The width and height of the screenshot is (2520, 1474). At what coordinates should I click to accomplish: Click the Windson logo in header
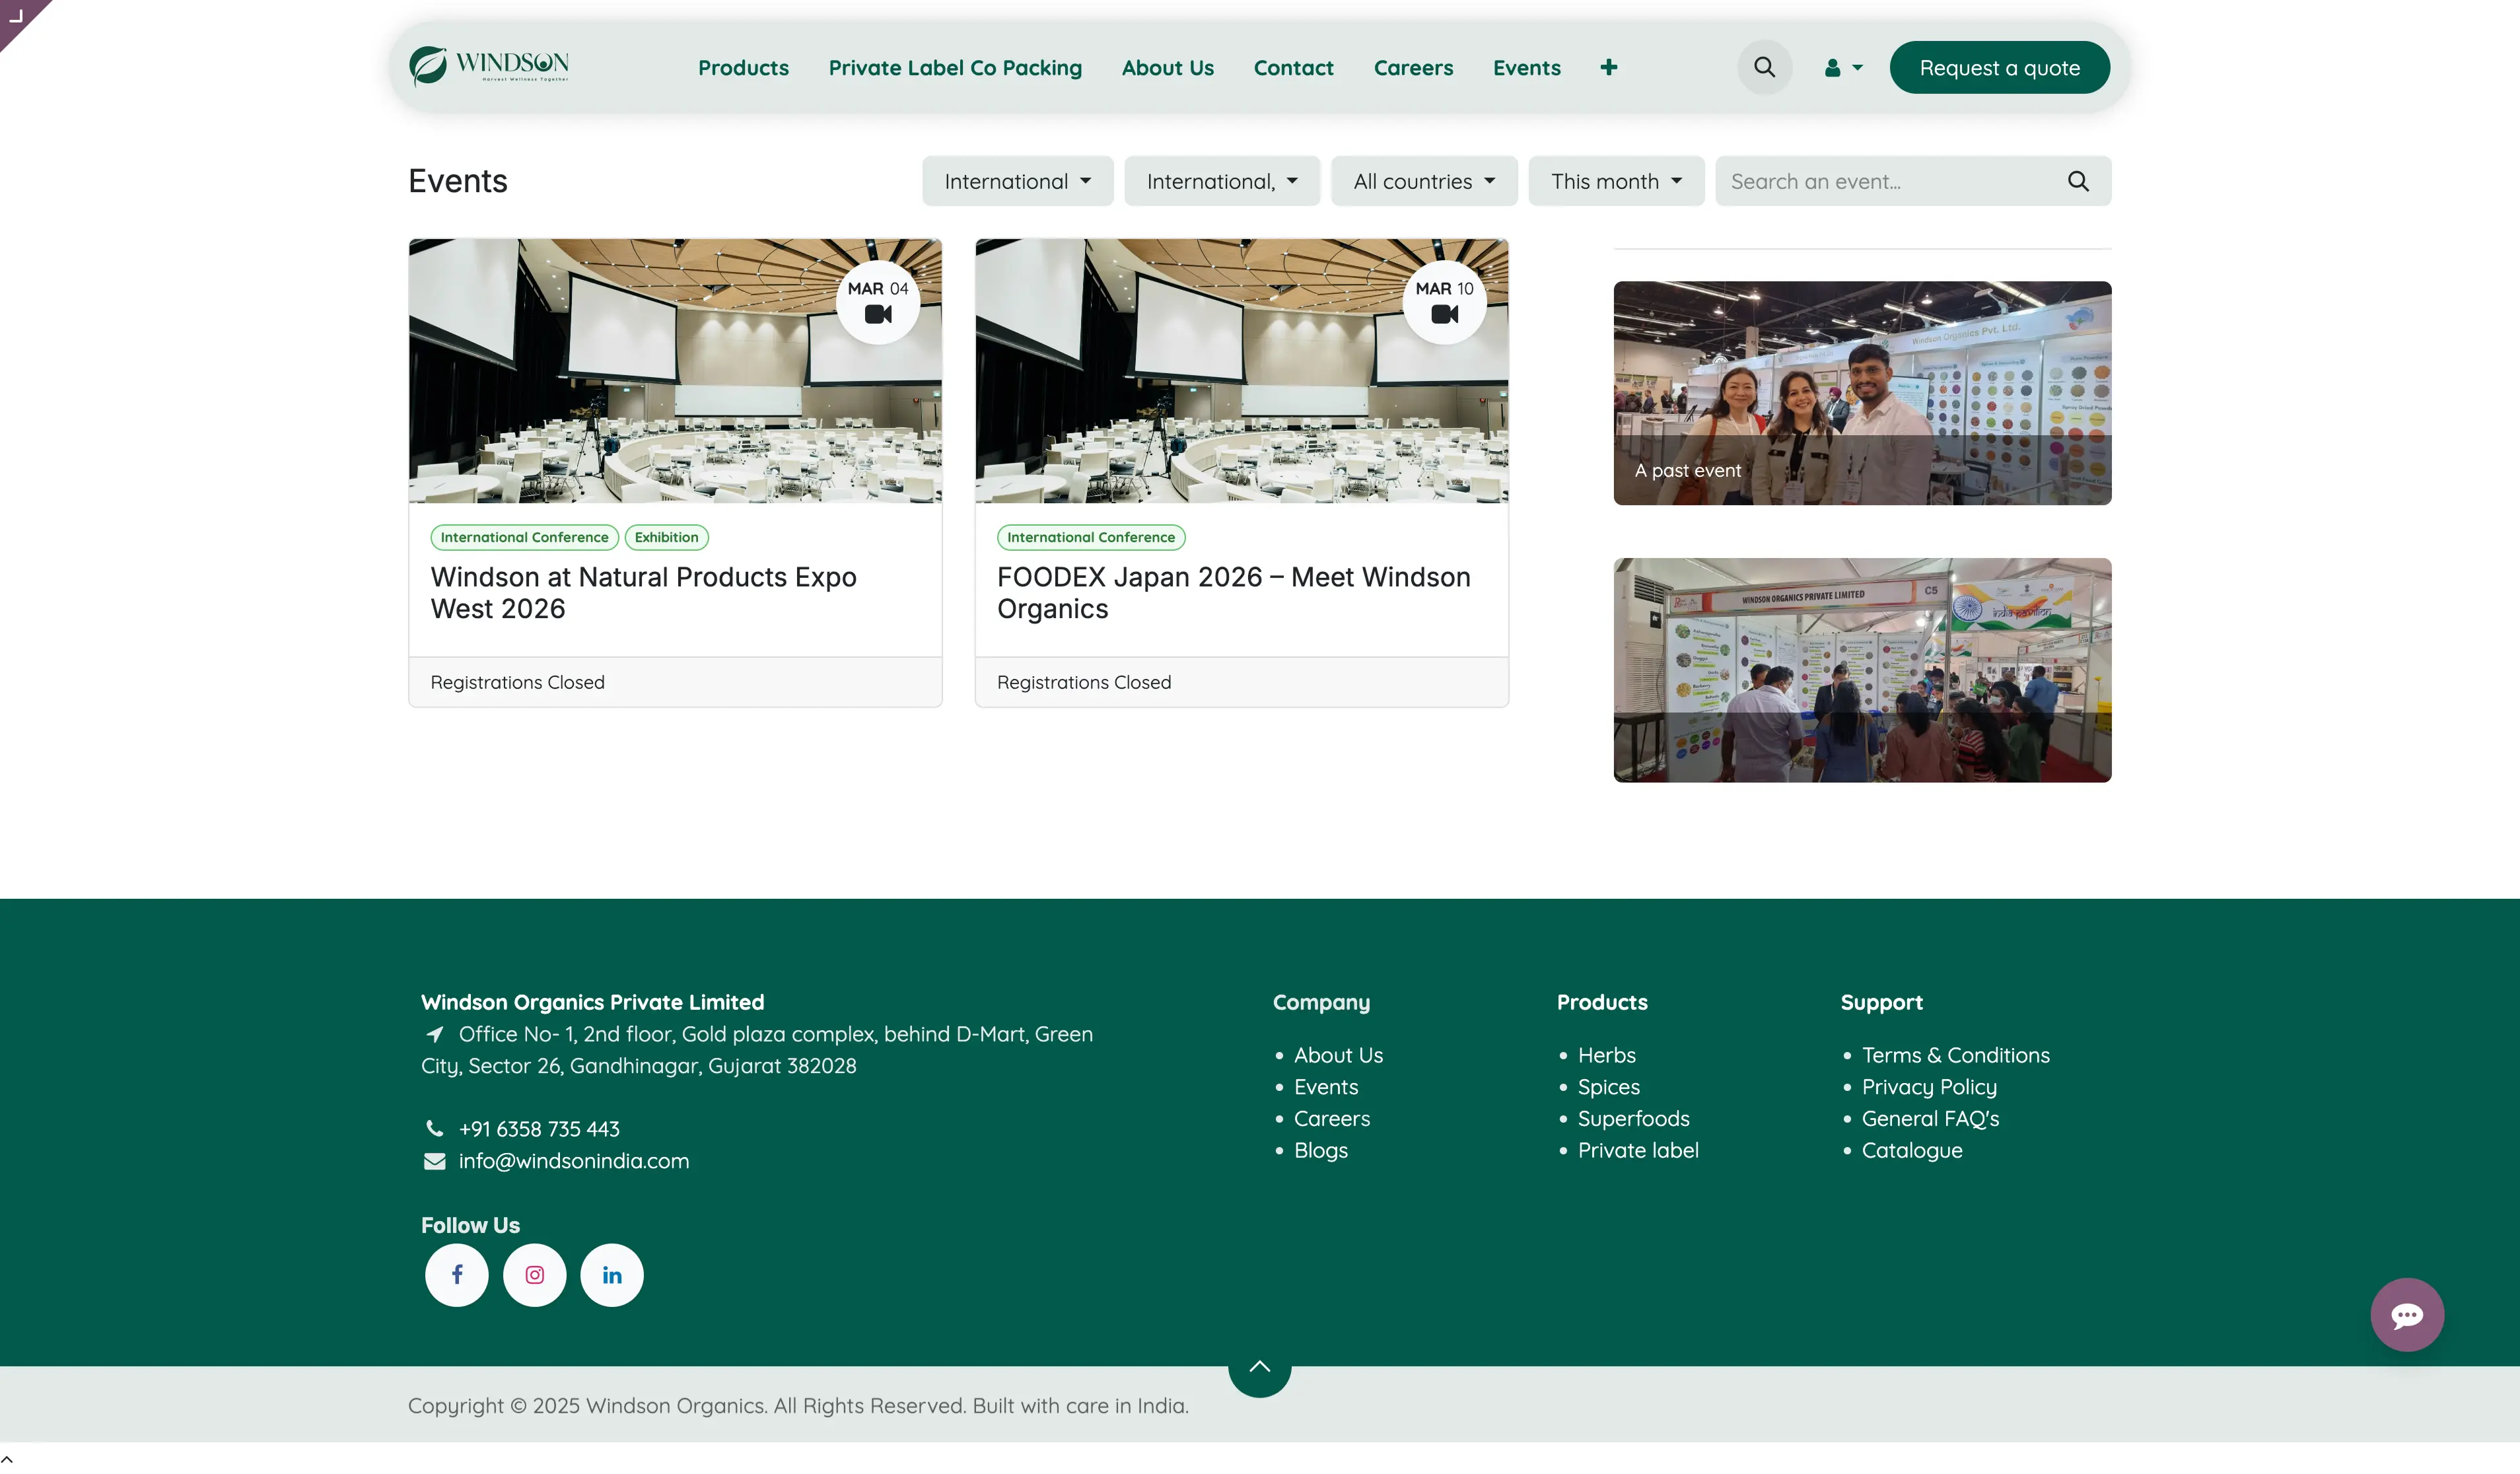489,66
